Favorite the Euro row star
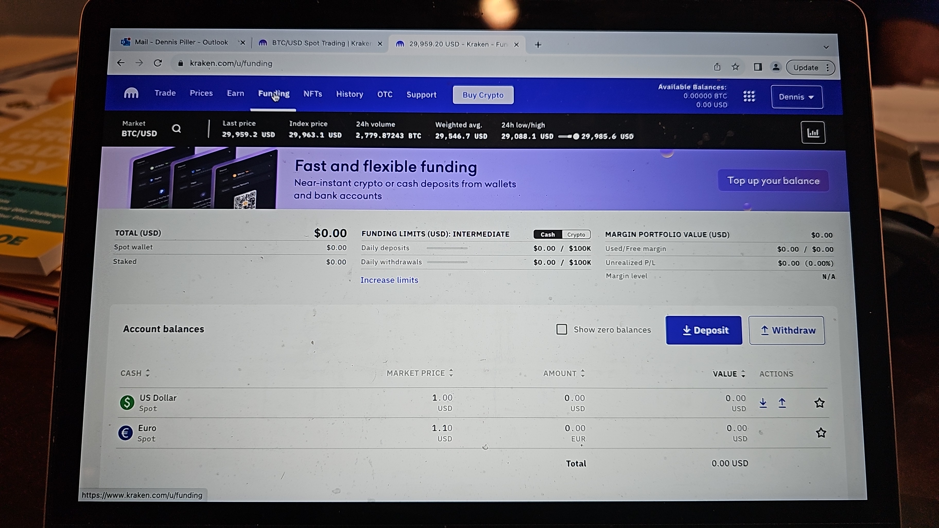The width and height of the screenshot is (939, 528). 821,433
